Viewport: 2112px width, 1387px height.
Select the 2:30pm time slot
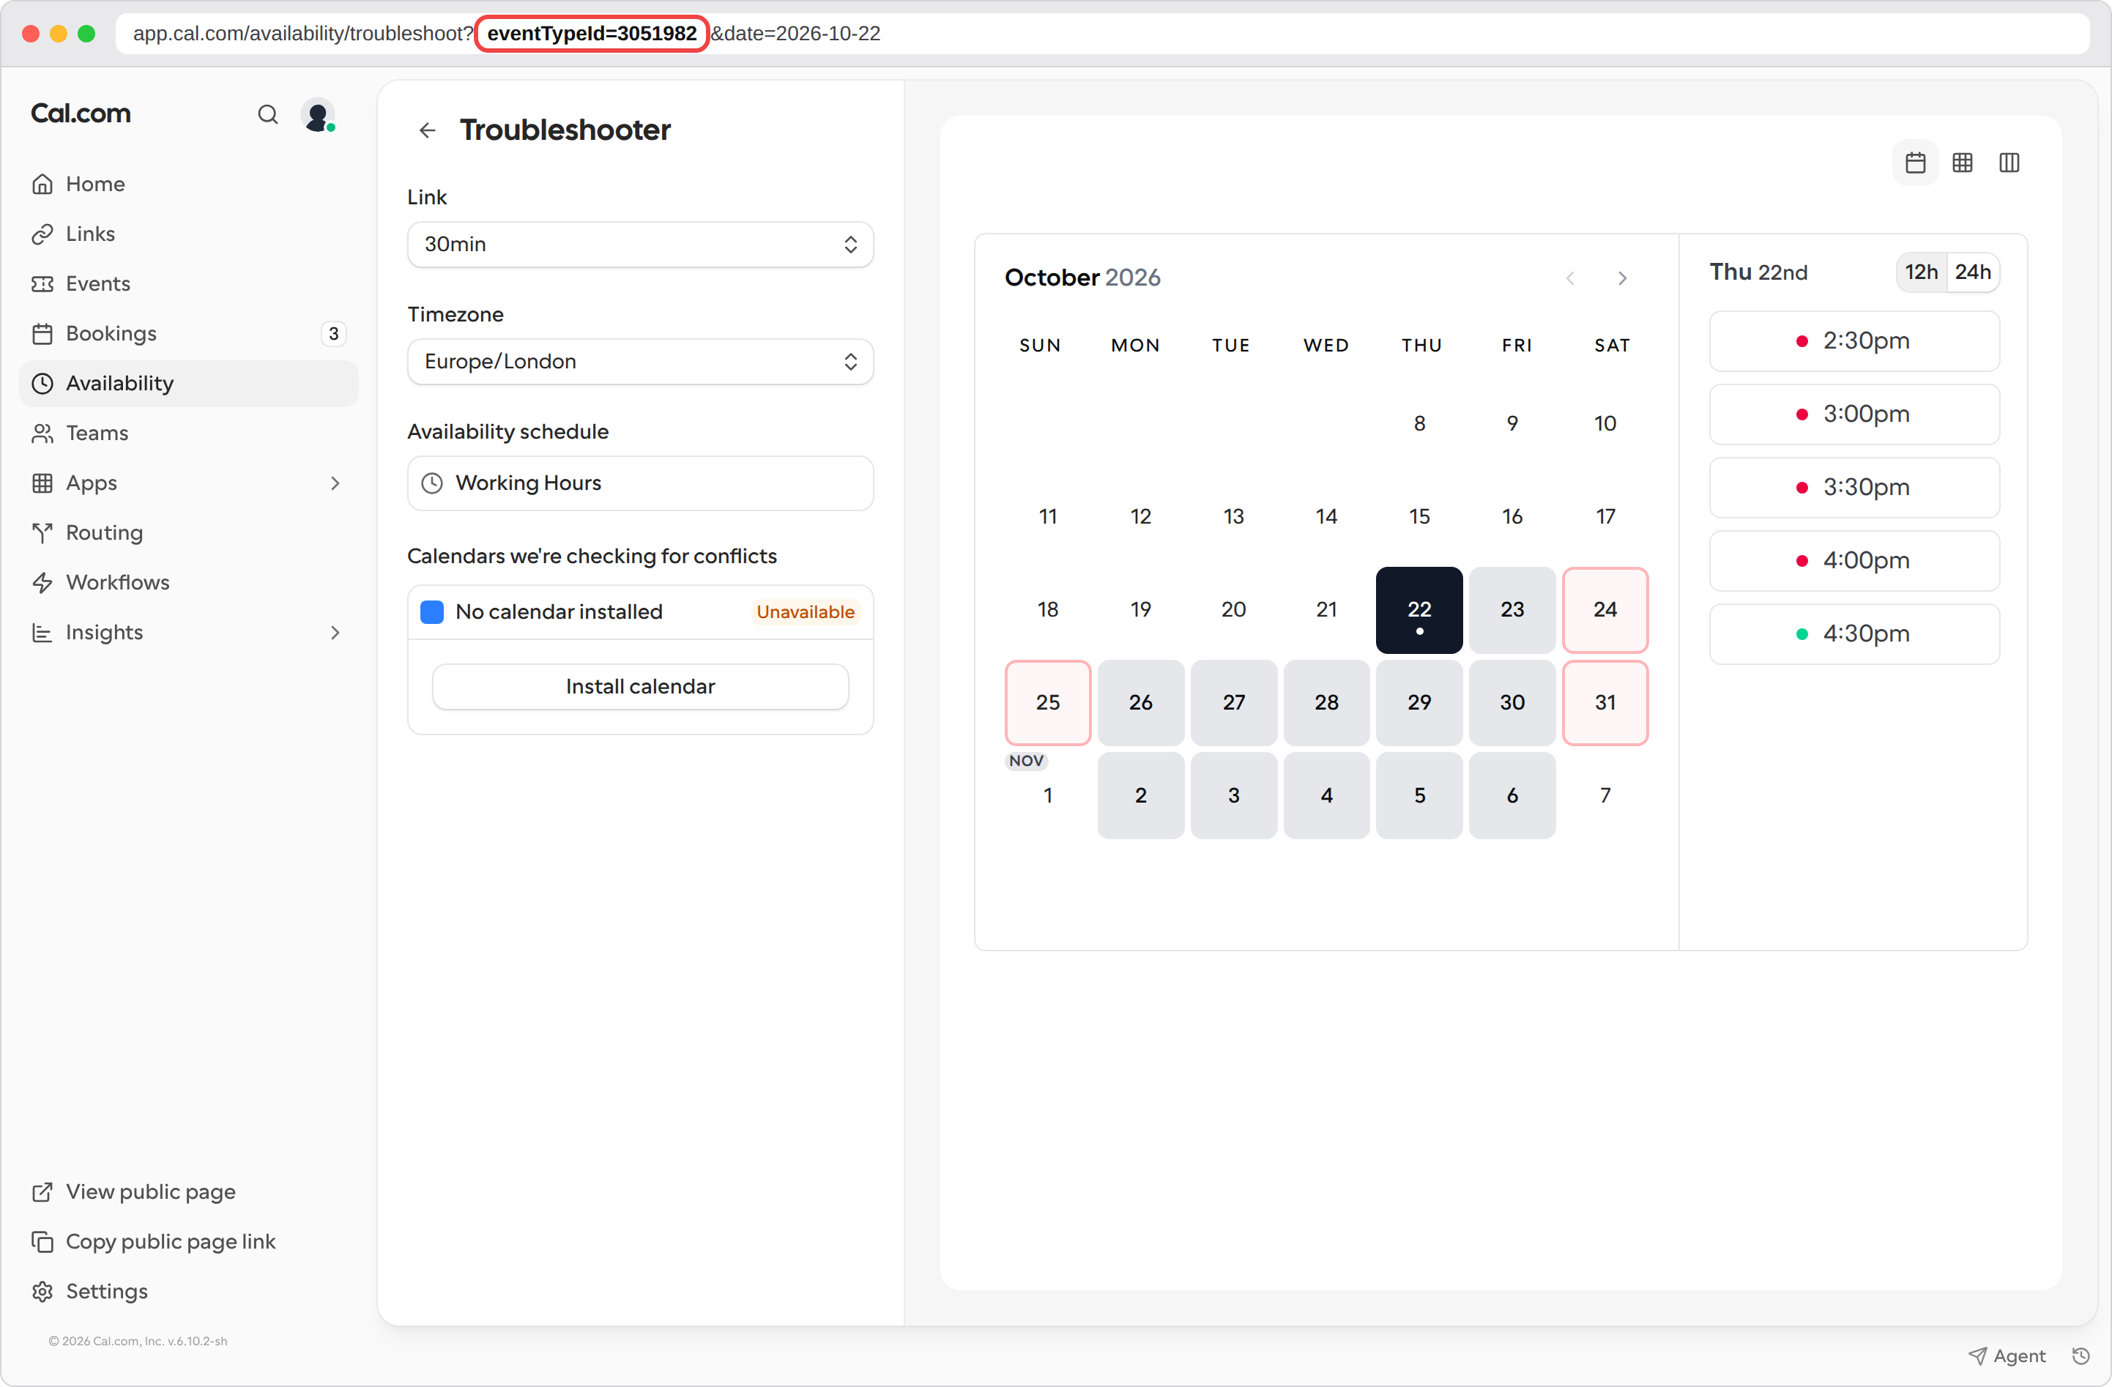click(1853, 341)
